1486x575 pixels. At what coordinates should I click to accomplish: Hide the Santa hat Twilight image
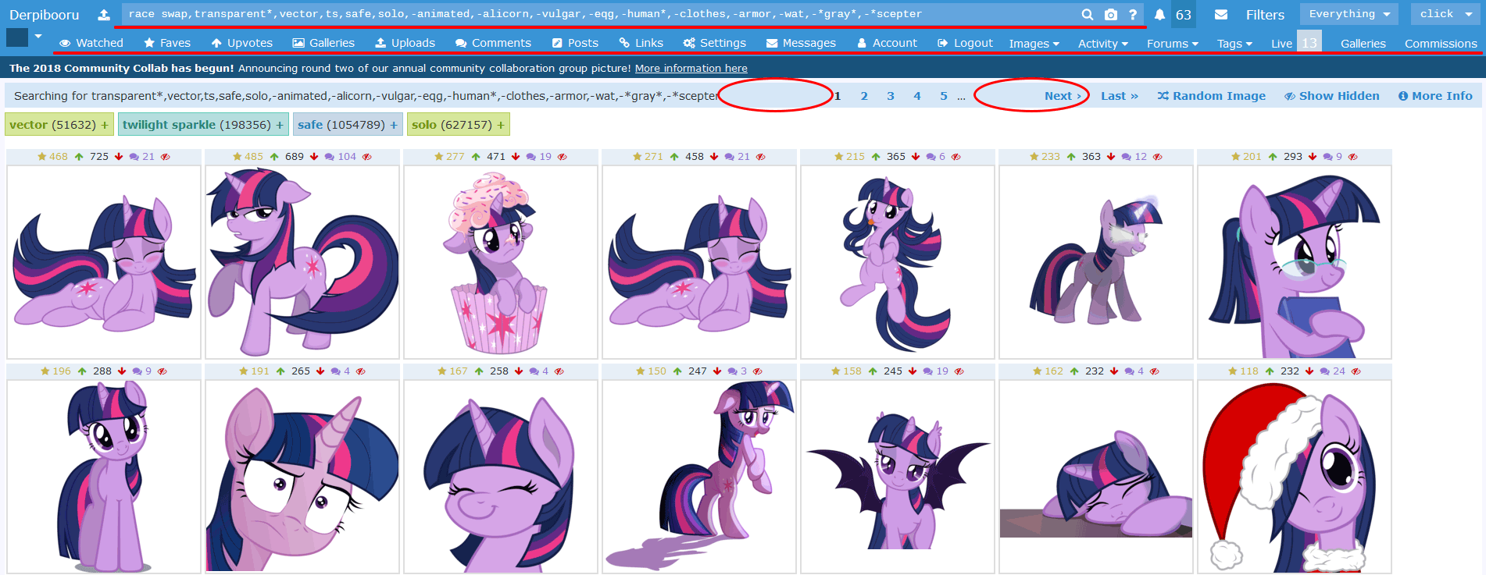point(1356,371)
